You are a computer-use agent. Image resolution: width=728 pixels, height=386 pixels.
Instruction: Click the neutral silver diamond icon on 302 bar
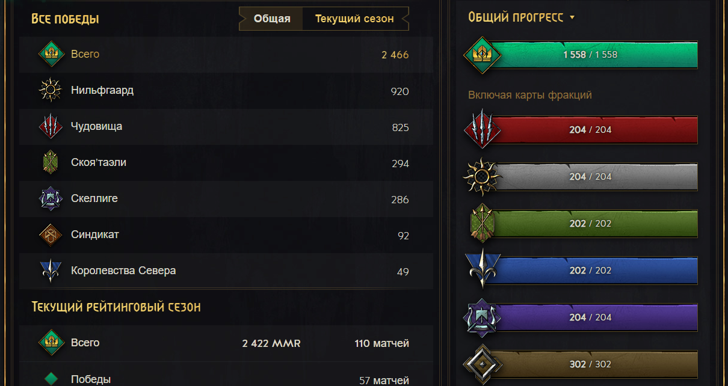click(480, 364)
